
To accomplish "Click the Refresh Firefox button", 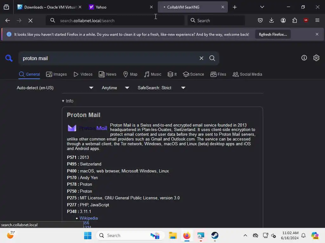I will coord(273,34).
